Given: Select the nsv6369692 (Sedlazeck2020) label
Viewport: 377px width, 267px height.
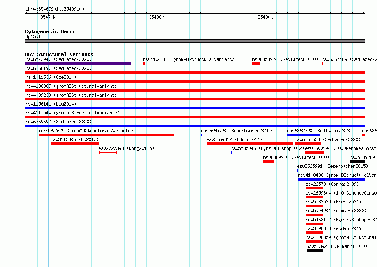Looking at the screenshot, I should tap(58, 122).
